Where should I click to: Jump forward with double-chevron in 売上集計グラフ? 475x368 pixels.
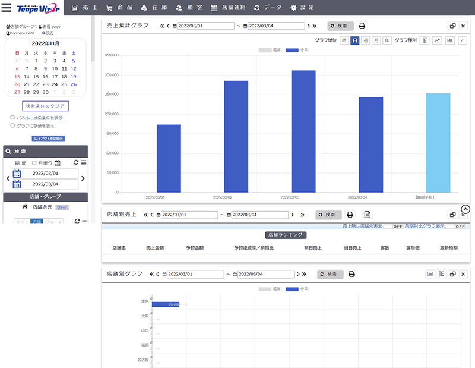[315, 26]
